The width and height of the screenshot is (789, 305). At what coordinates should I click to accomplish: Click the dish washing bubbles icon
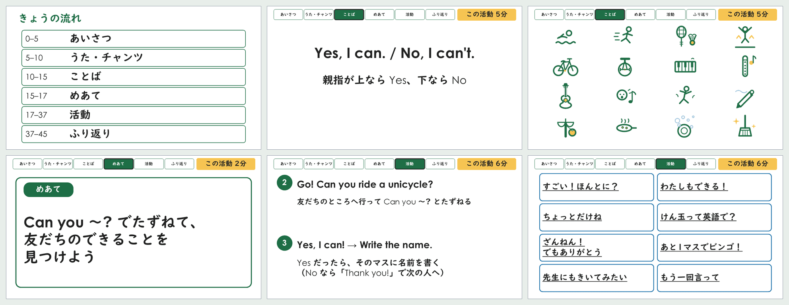(684, 127)
